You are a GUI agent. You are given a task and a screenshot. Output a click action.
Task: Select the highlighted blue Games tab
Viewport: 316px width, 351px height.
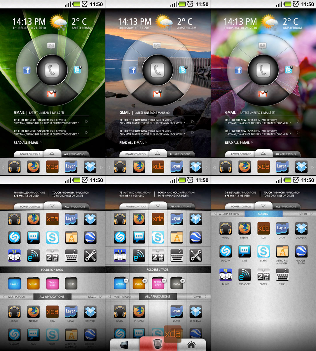[x=263, y=214]
